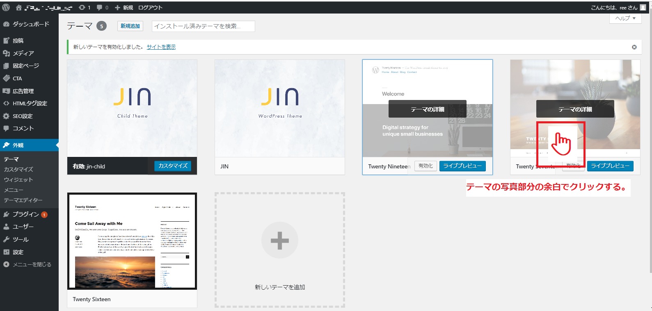The width and height of the screenshot is (652, 311).
Task: Click the 有効: jin-child label
Action: click(89, 166)
